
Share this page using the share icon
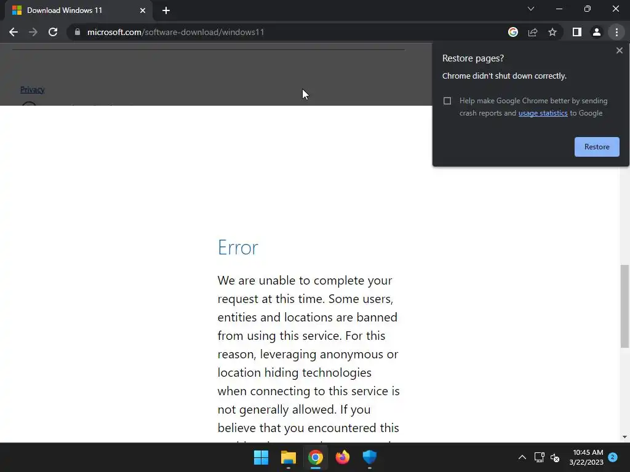point(533,32)
